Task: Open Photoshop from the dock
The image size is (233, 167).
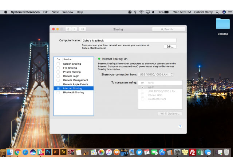Action: (48, 152)
